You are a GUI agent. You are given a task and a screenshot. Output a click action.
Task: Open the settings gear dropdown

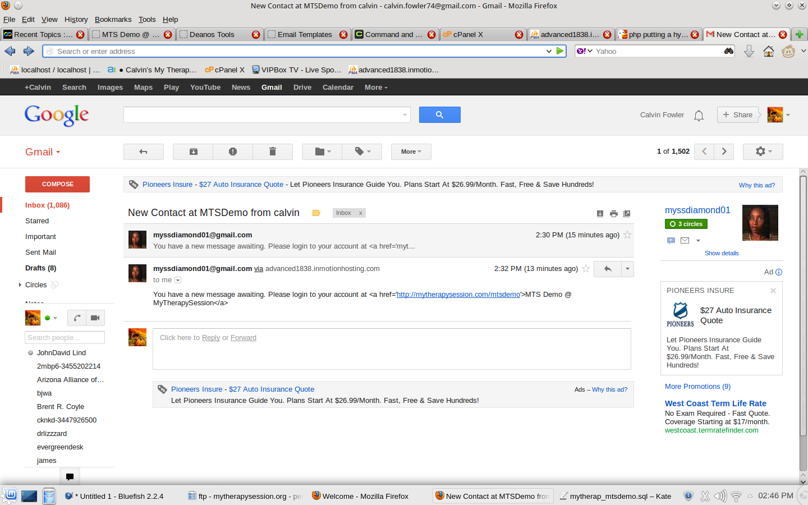tap(763, 151)
